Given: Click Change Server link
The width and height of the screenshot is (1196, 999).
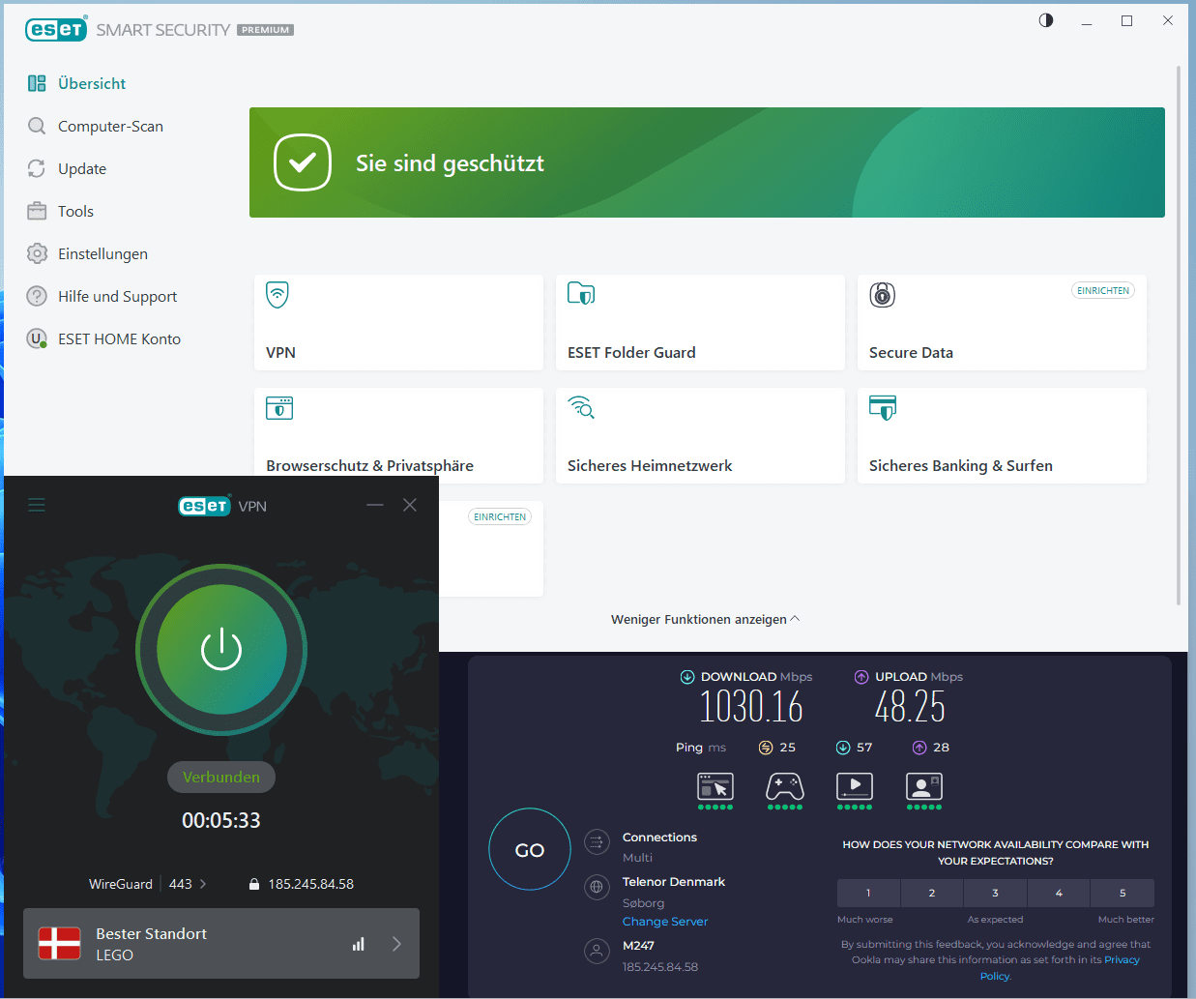Looking at the screenshot, I should click(665, 922).
